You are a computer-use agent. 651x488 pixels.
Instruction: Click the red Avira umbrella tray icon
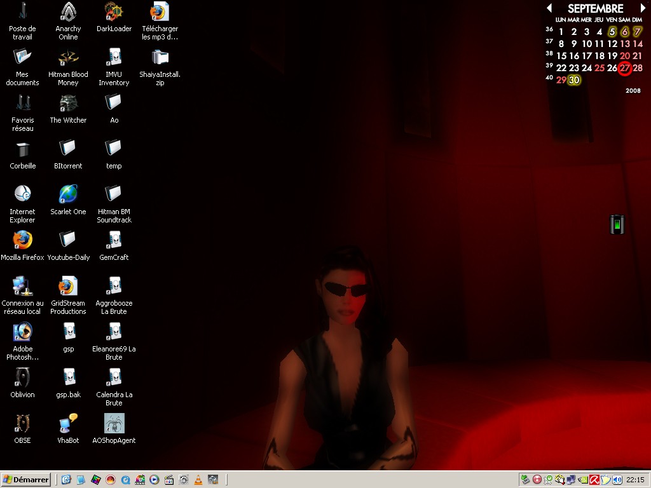[x=594, y=480]
